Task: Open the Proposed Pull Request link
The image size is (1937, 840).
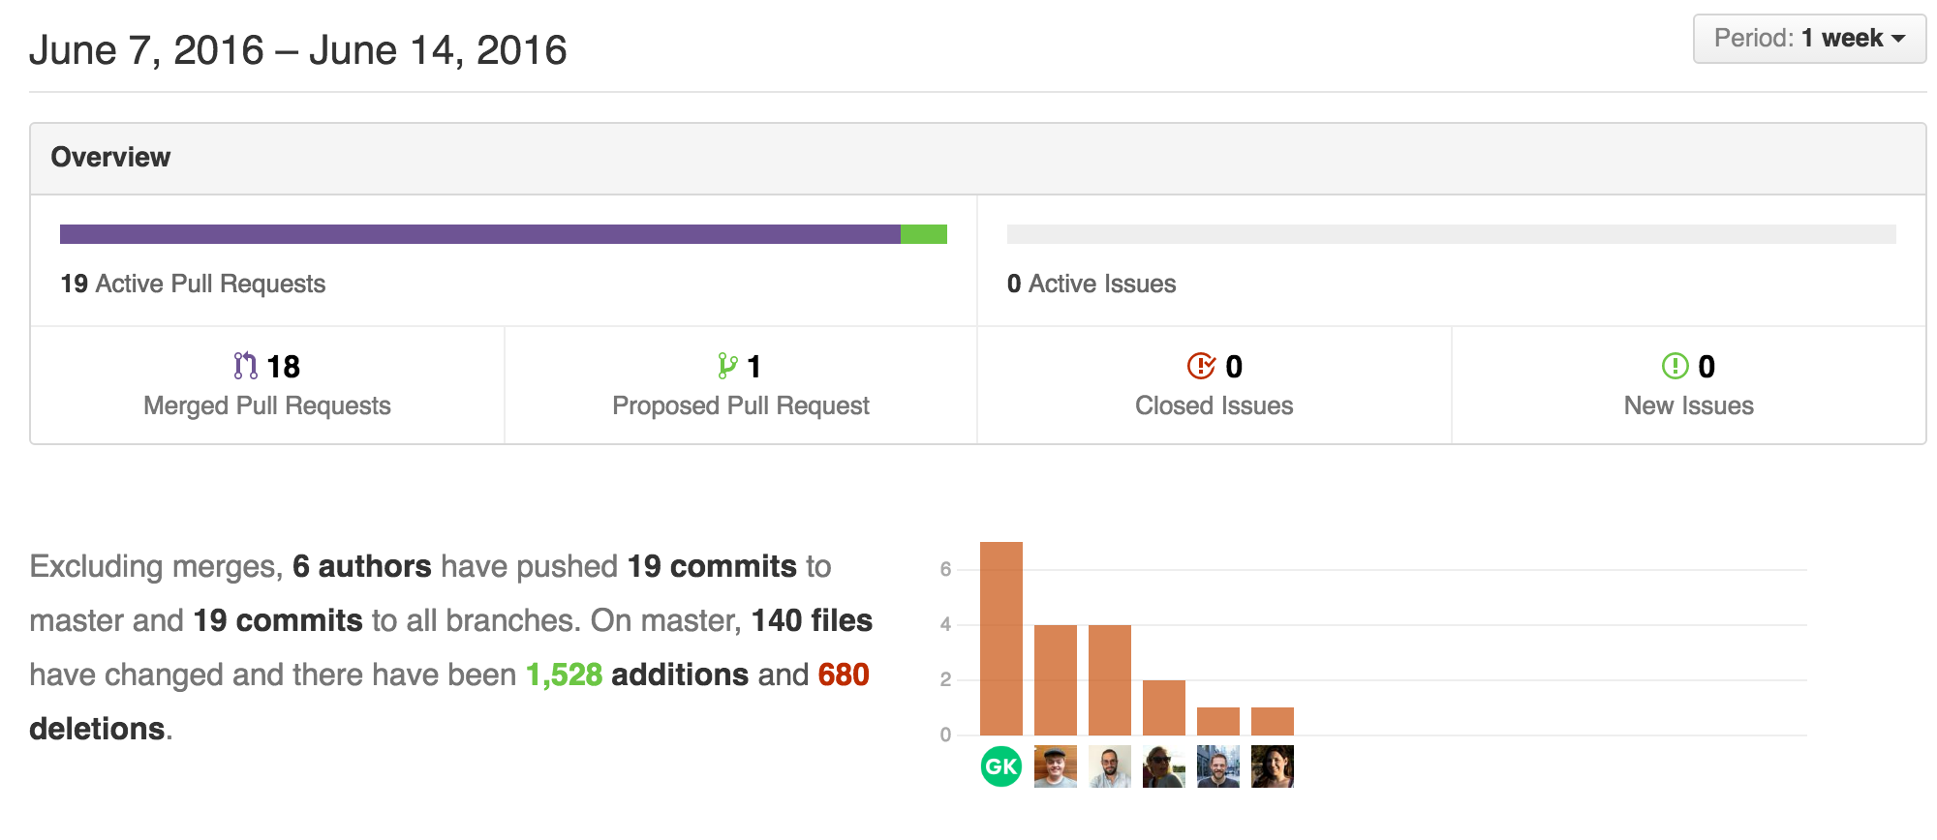Action: coord(740,405)
